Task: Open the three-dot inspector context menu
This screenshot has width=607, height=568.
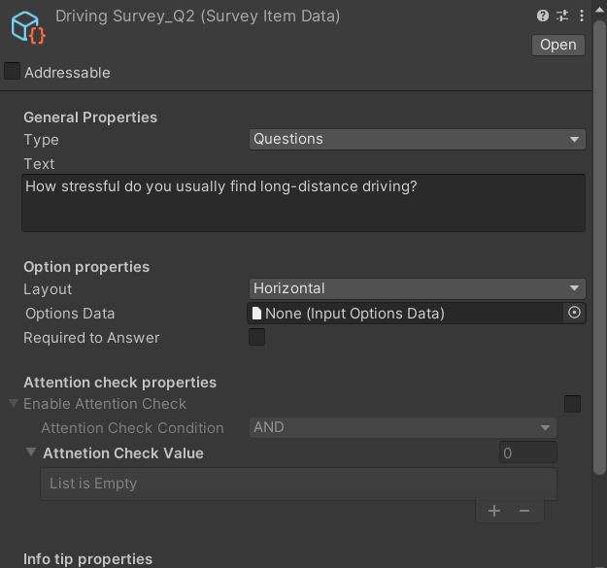Action: [582, 16]
